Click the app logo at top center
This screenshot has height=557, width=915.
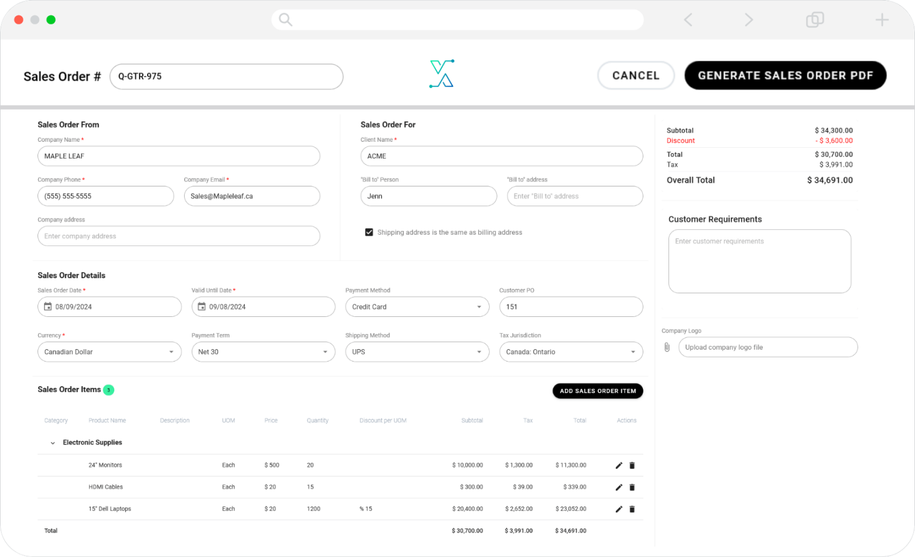point(441,73)
